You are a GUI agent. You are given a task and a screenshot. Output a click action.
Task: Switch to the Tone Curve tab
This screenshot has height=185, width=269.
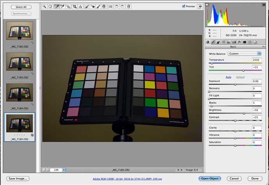click(x=213, y=42)
